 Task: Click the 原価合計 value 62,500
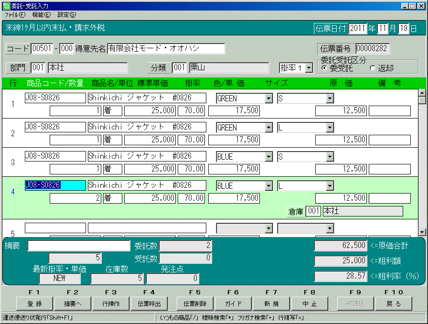click(x=341, y=246)
